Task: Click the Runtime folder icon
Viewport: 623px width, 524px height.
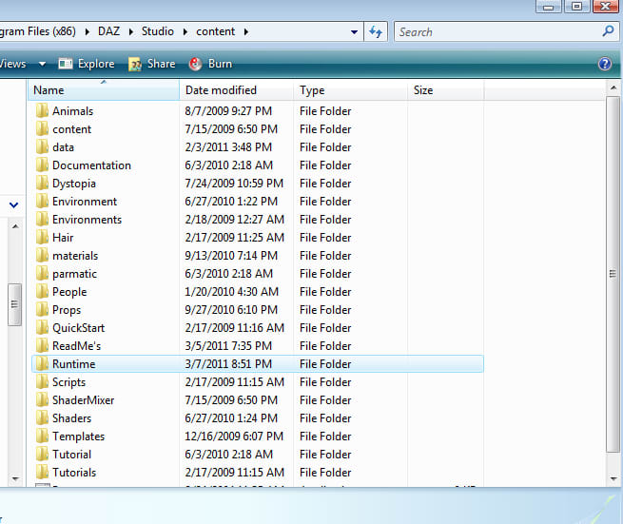Action: pos(42,364)
